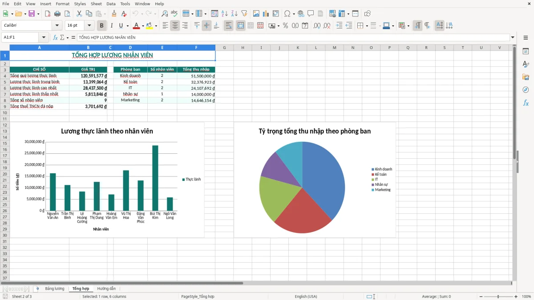Switch to the Bảng lương sheet tab

tap(54, 289)
